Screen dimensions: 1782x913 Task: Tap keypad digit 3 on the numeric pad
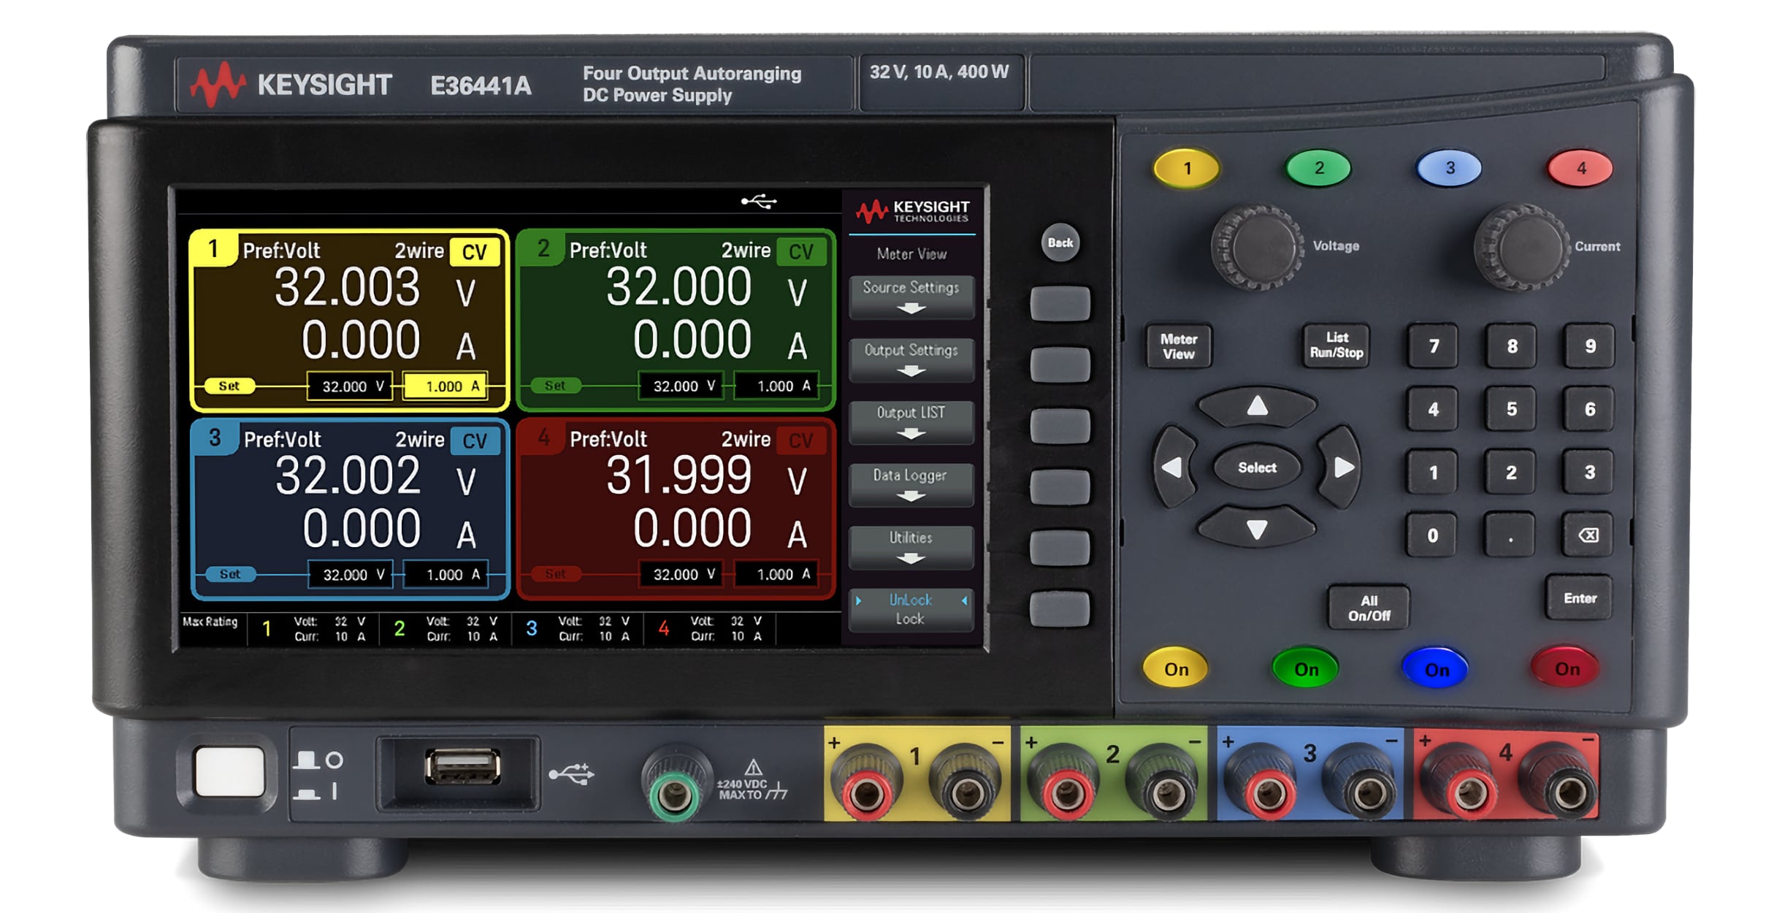(1589, 473)
